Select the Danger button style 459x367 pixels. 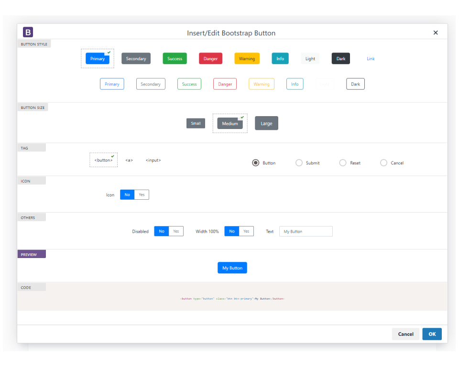[x=210, y=58]
